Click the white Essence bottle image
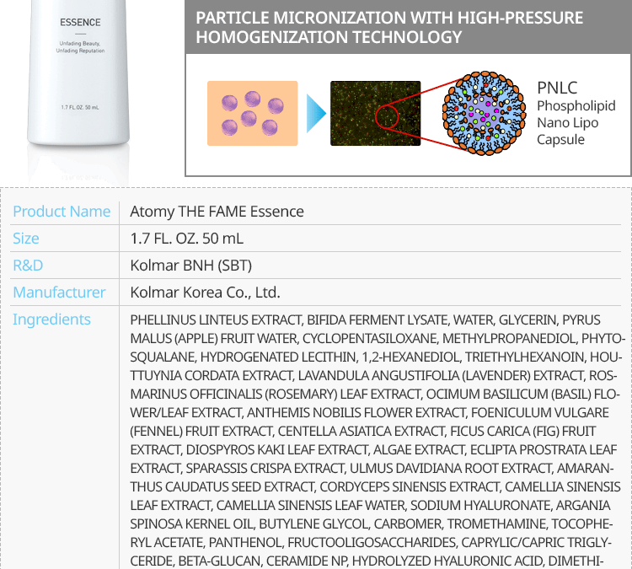The width and height of the screenshot is (632, 569). click(80, 84)
